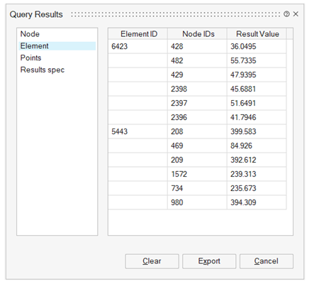Click the Element ID column header
The image size is (314, 289).
[x=138, y=34]
